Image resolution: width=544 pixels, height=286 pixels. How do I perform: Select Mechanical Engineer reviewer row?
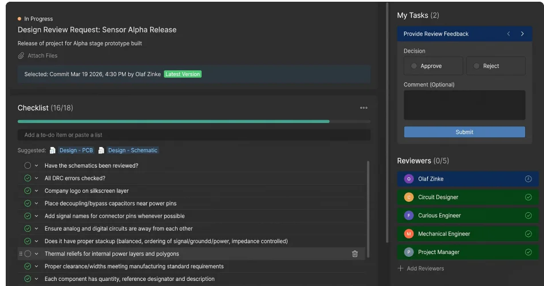tap(468, 233)
